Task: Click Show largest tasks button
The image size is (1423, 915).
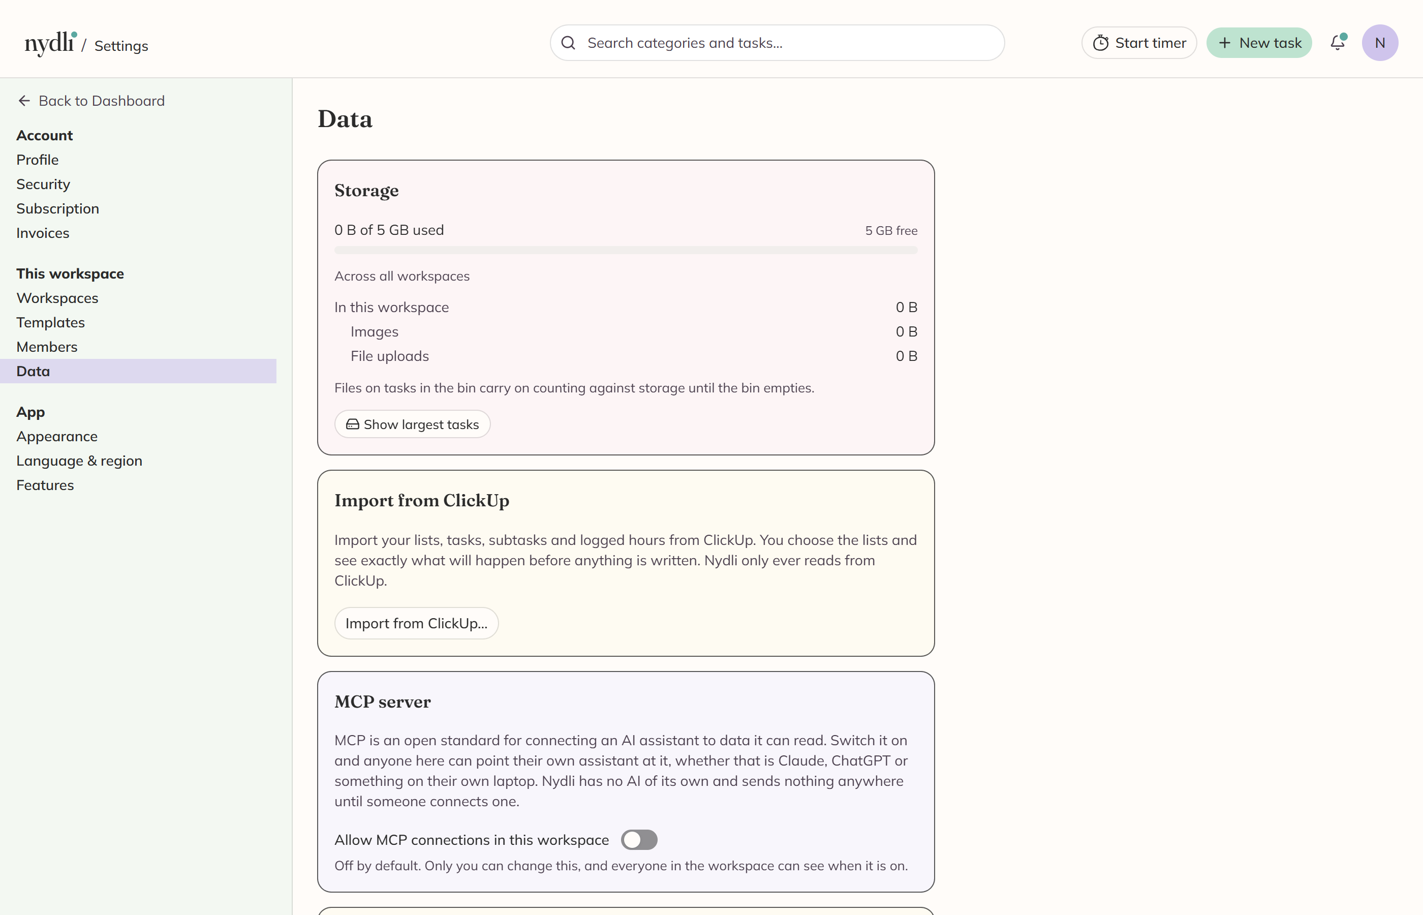Action: (x=412, y=424)
